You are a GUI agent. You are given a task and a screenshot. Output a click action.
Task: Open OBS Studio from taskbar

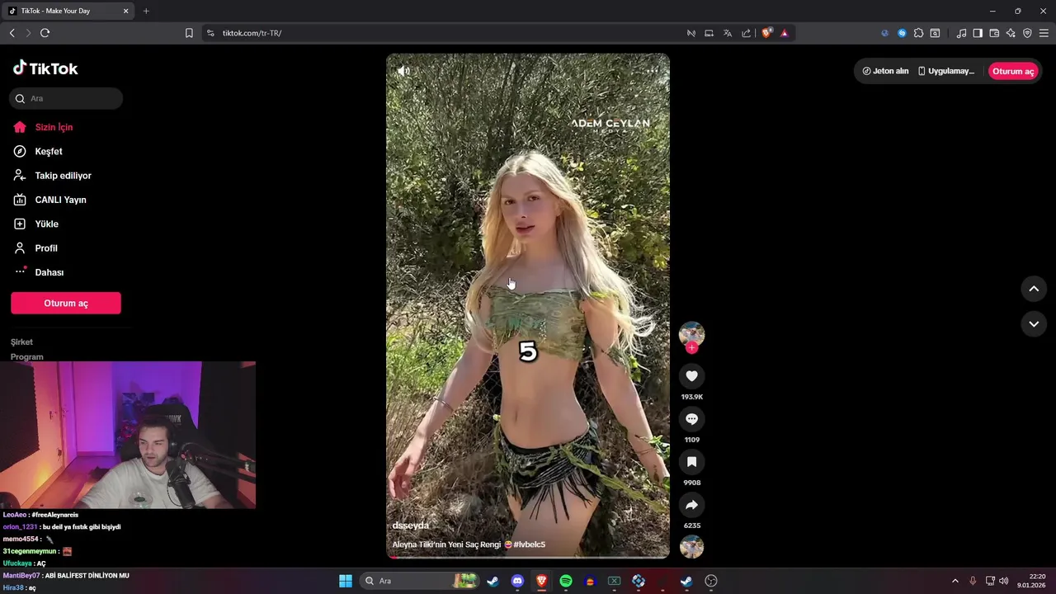[x=711, y=581]
